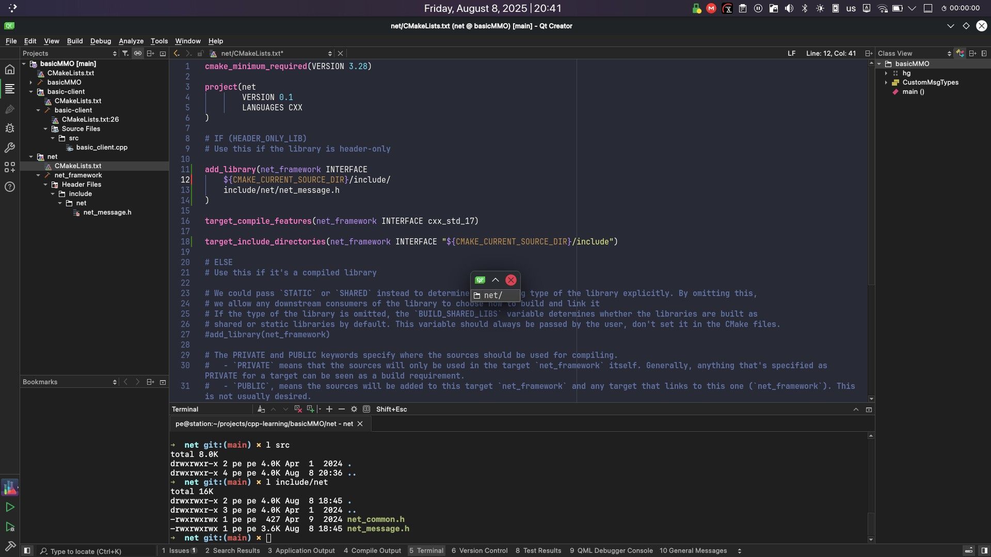Collapse the net_framework target node

coord(38,175)
